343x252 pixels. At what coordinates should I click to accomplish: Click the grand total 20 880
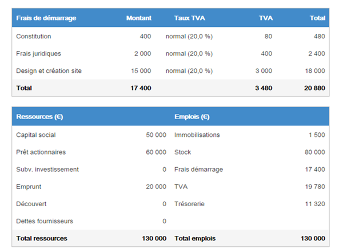[314, 88]
